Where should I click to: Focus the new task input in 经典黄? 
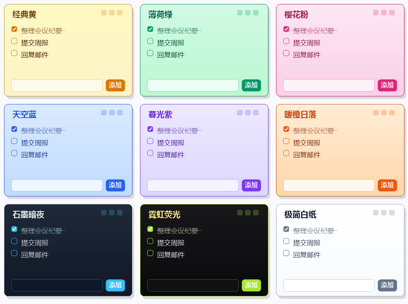click(57, 85)
